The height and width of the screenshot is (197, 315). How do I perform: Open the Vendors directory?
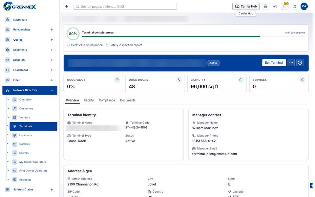pyautogui.click(x=33, y=118)
